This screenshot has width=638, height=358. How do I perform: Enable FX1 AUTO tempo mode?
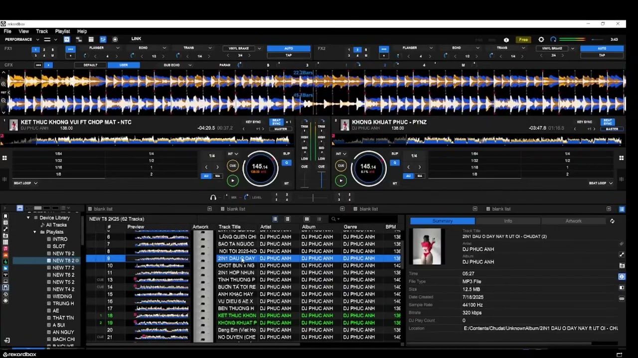pyautogui.click(x=289, y=48)
